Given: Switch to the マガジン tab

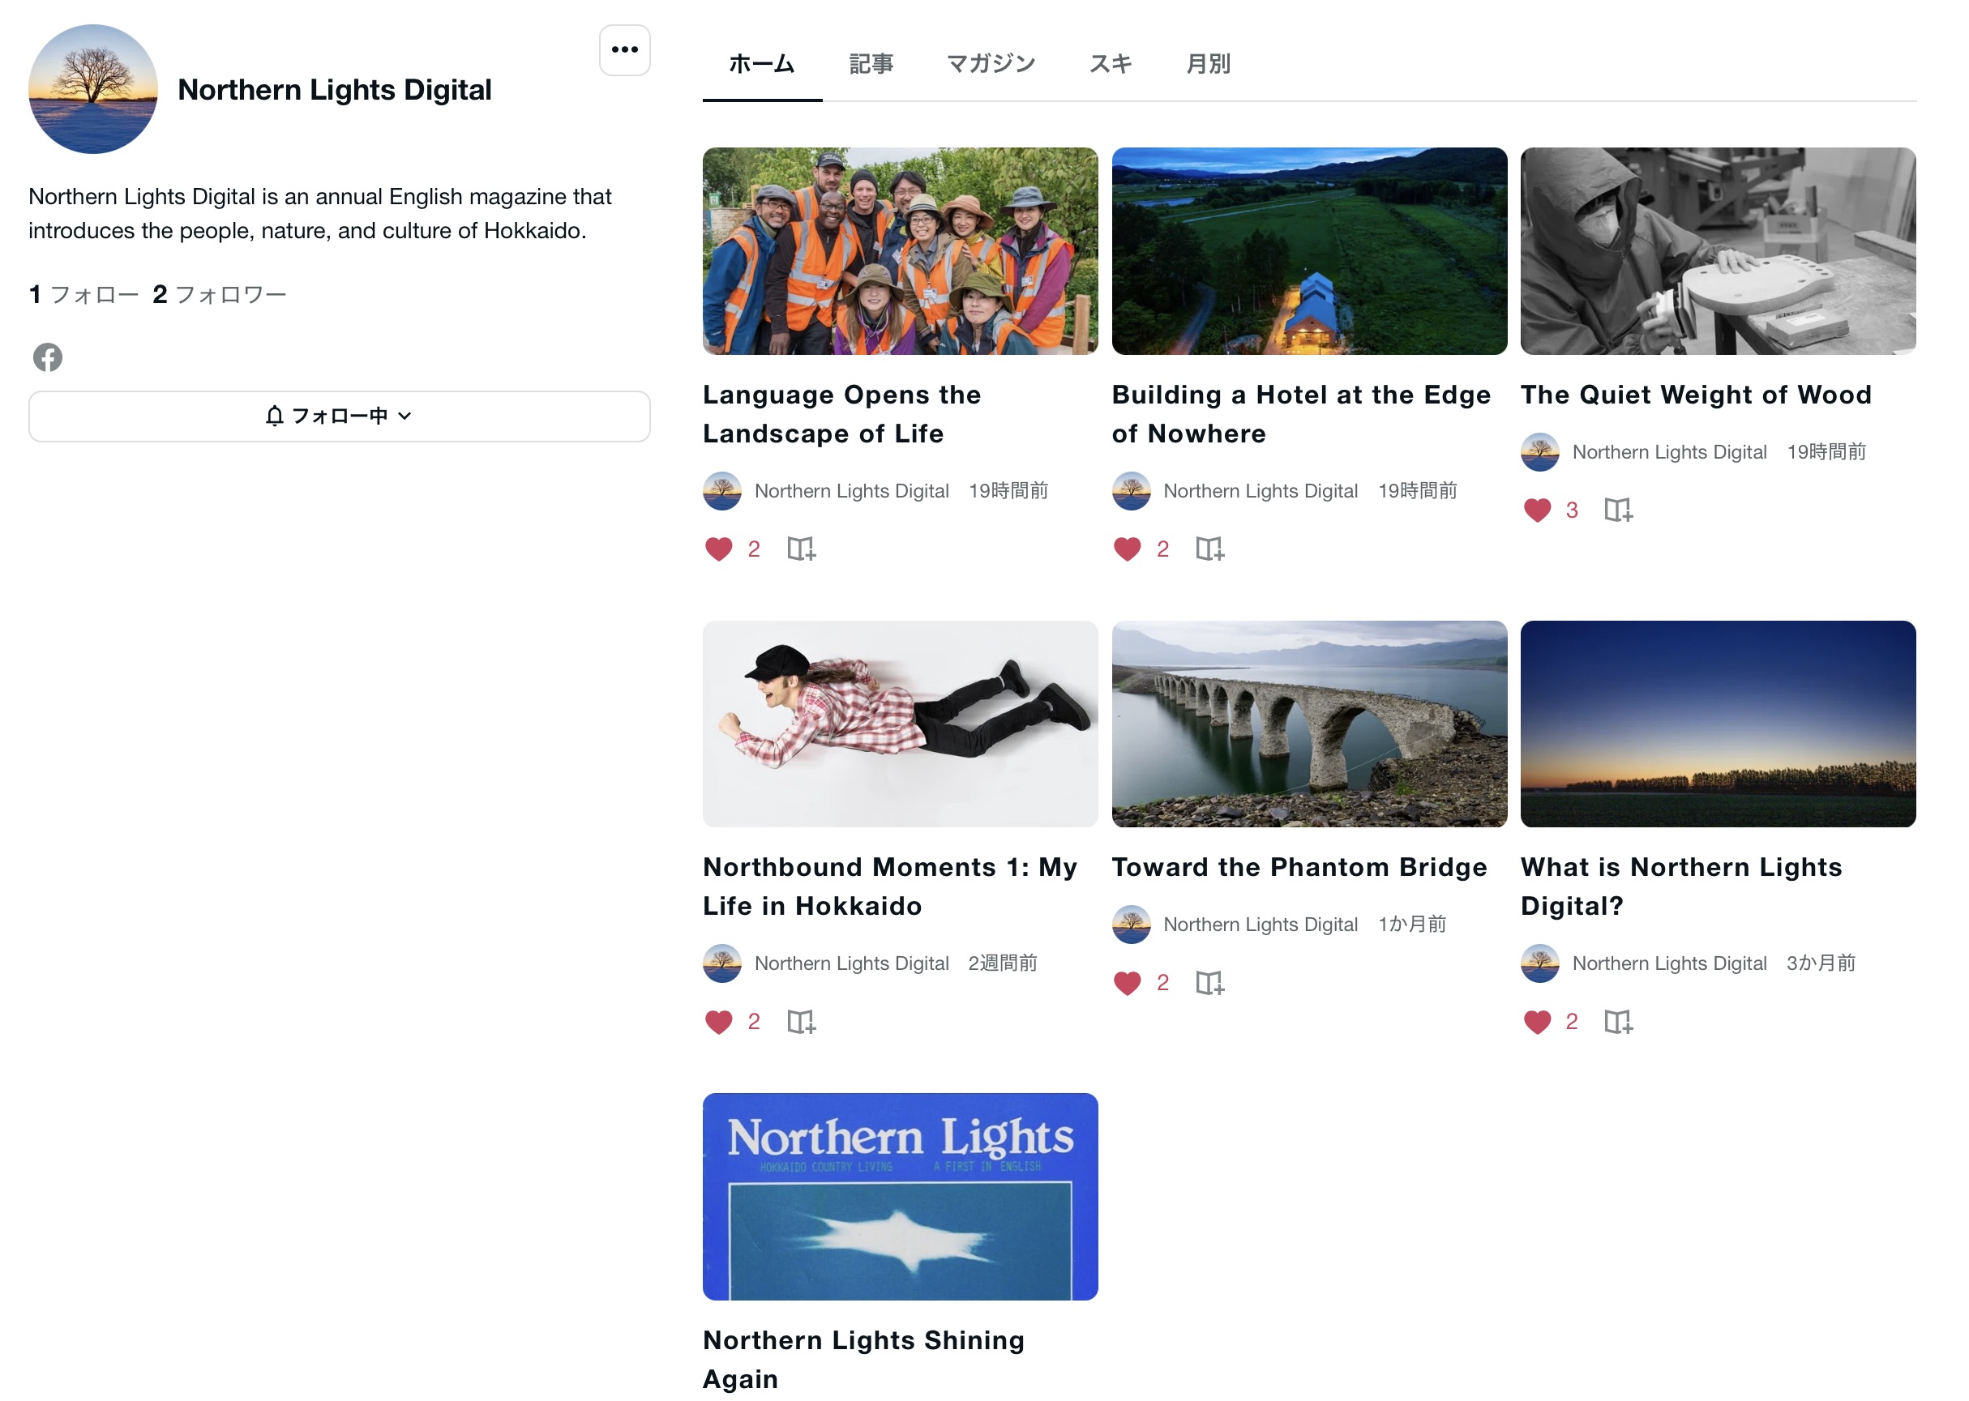Looking at the screenshot, I should 990,64.
